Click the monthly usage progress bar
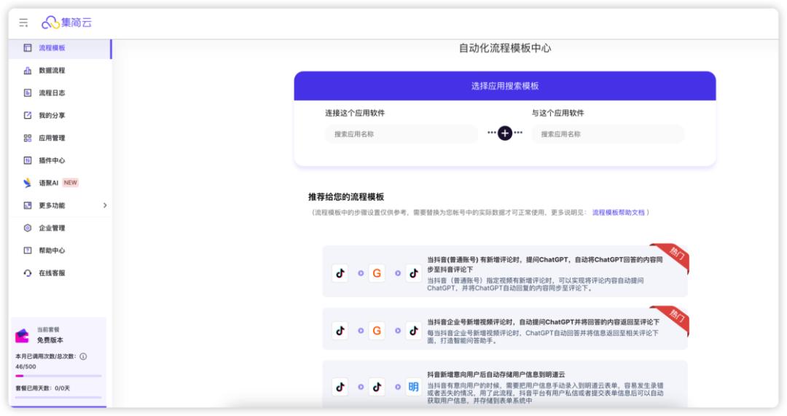 pos(58,376)
